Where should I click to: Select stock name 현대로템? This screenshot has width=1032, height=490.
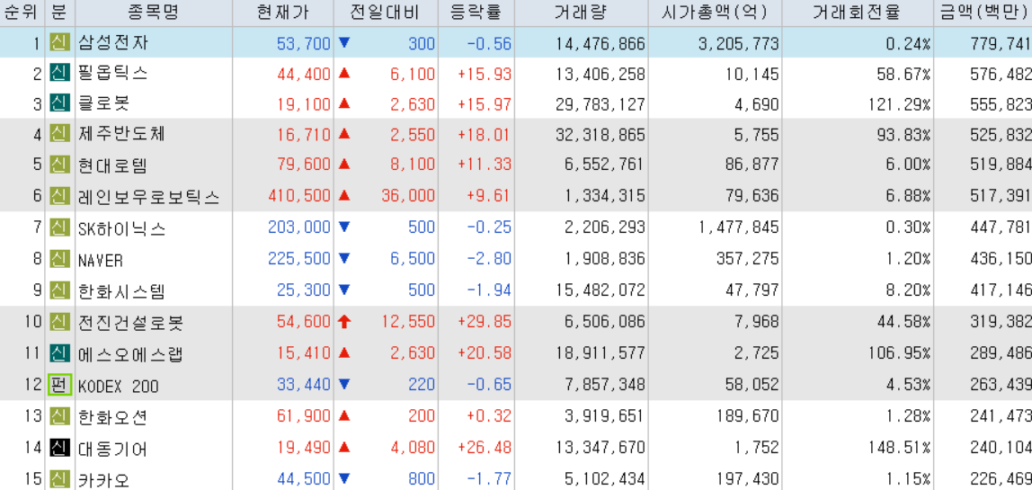click(114, 165)
